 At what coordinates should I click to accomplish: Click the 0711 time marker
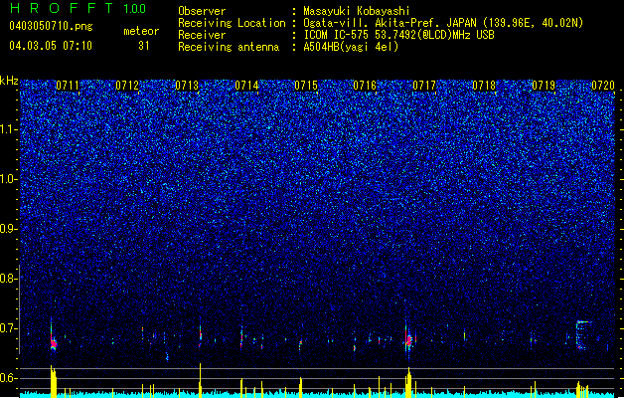click(x=68, y=86)
